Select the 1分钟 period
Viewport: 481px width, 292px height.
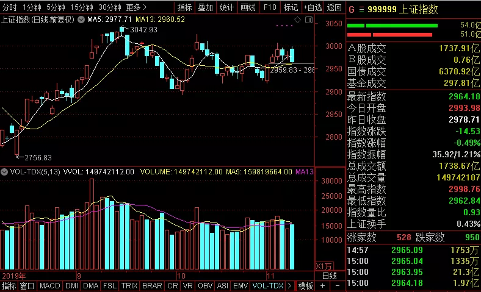click(32, 7)
